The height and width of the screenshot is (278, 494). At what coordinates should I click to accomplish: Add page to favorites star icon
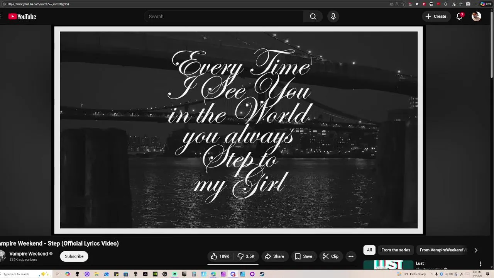[x=403, y=4]
